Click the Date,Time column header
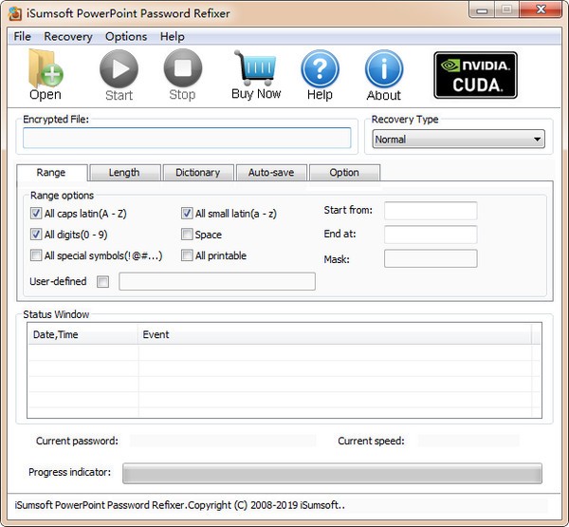 (x=83, y=334)
